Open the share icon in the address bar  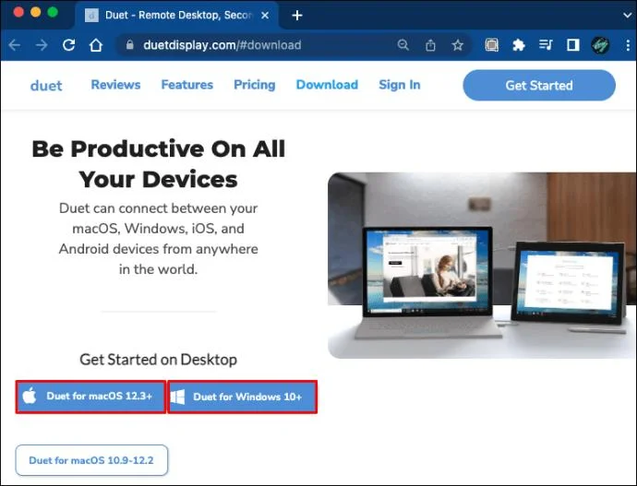(x=430, y=45)
